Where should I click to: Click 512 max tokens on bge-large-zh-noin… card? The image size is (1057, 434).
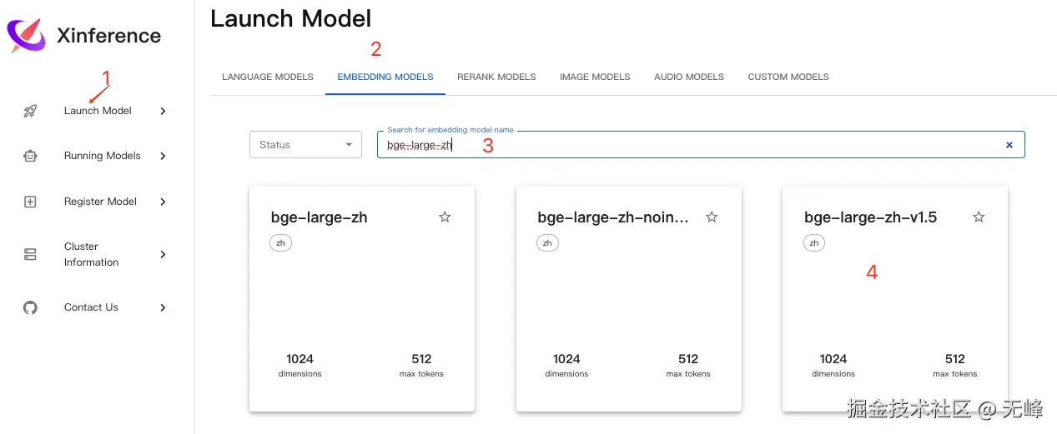688,366
